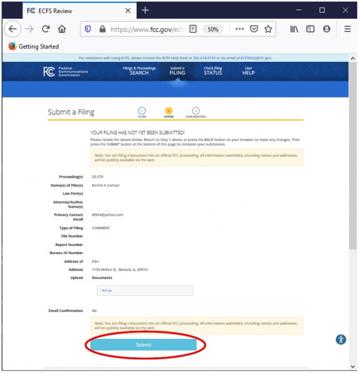360x376 pixels.
Task: Open the Library icon in toolbar
Action: (294, 29)
